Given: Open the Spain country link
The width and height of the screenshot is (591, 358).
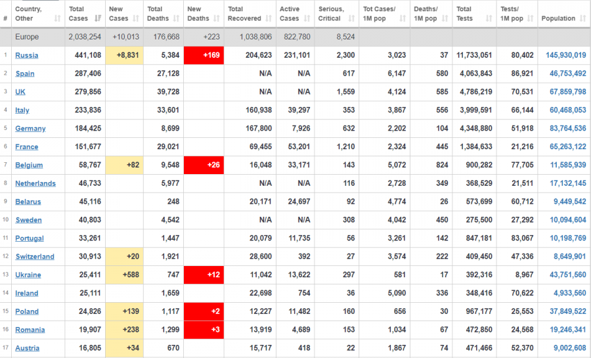Looking at the screenshot, I should [25, 74].
